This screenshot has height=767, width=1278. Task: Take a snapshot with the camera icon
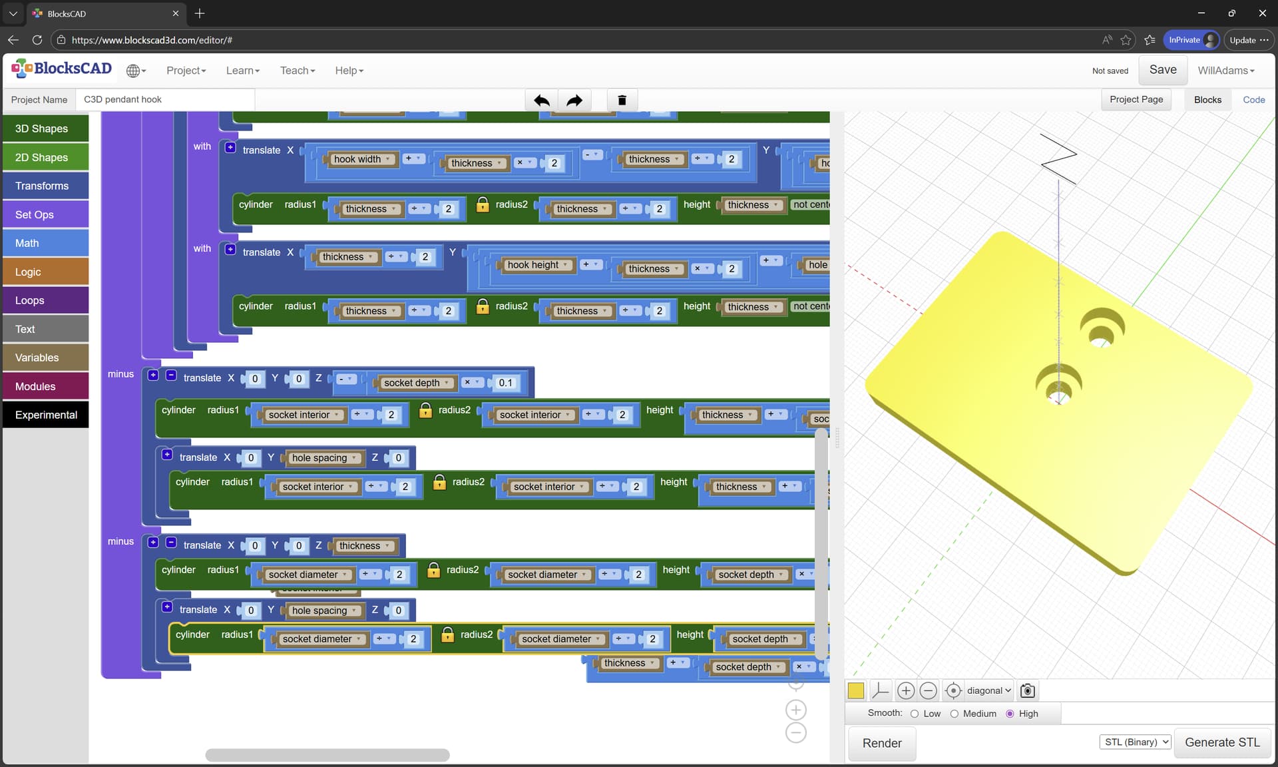pos(1027,690)
